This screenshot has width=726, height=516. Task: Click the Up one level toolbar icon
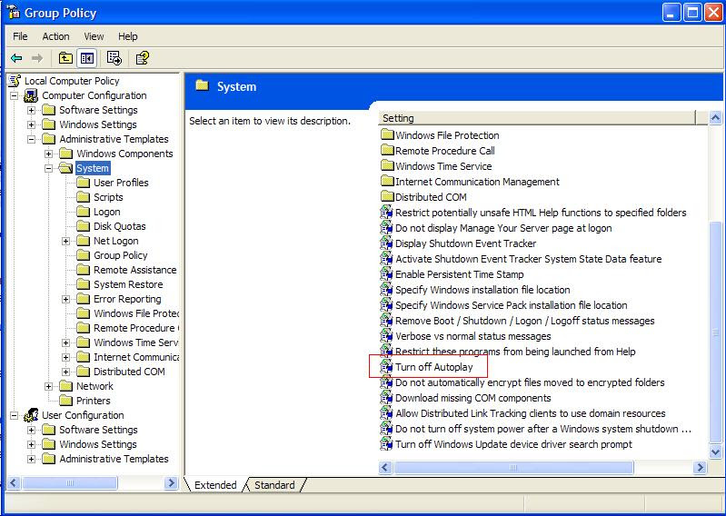click(x=65, y=58)
